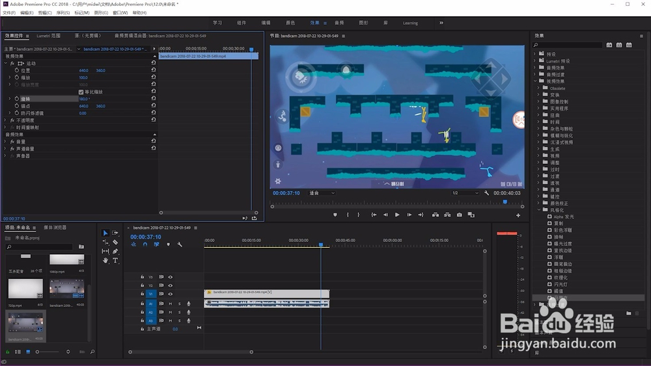
Task: Open timeline display settings wrench
Action: (x=180, y=244)
